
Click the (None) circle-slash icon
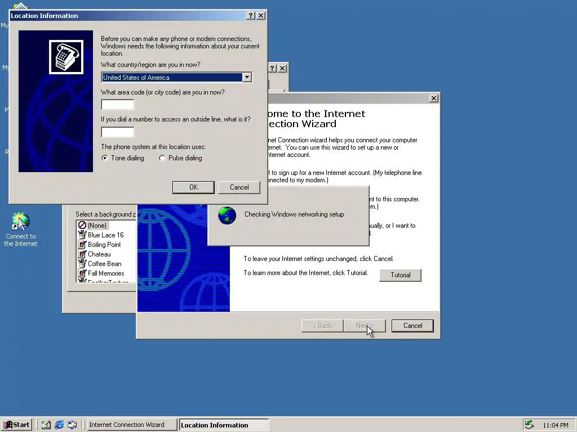coord(82,225)
